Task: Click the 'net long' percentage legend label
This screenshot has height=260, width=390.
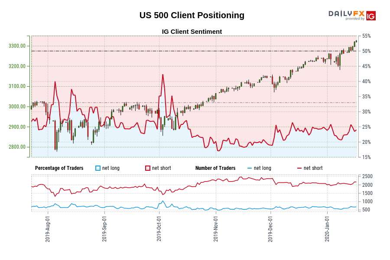Action: coord(111,168)
